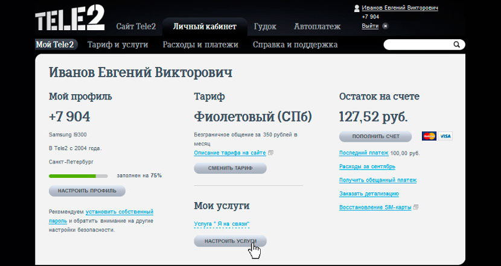Click the Tele2 logo
Screen dimensions: 501x266
pos(69,20)
